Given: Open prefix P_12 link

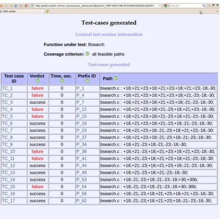Looking at the screenshot, I should tap(81, 109).
